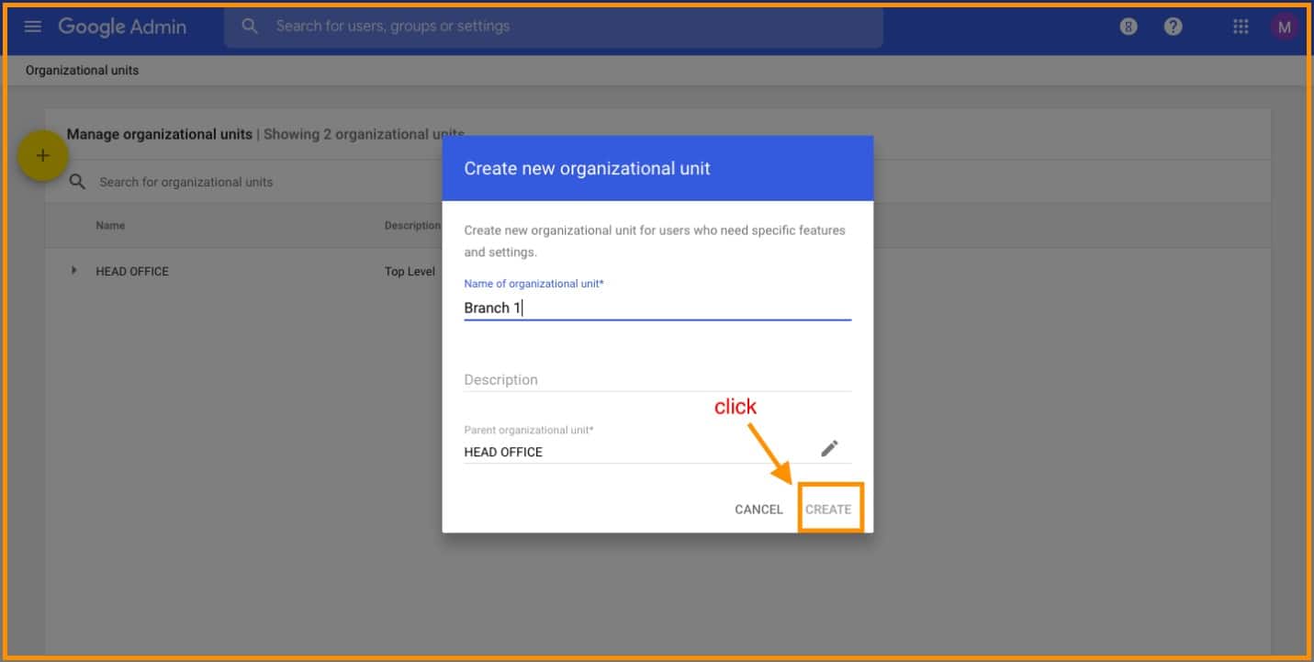
Task: Click the organizational units search magnifier icon
Action: [78, 182]
